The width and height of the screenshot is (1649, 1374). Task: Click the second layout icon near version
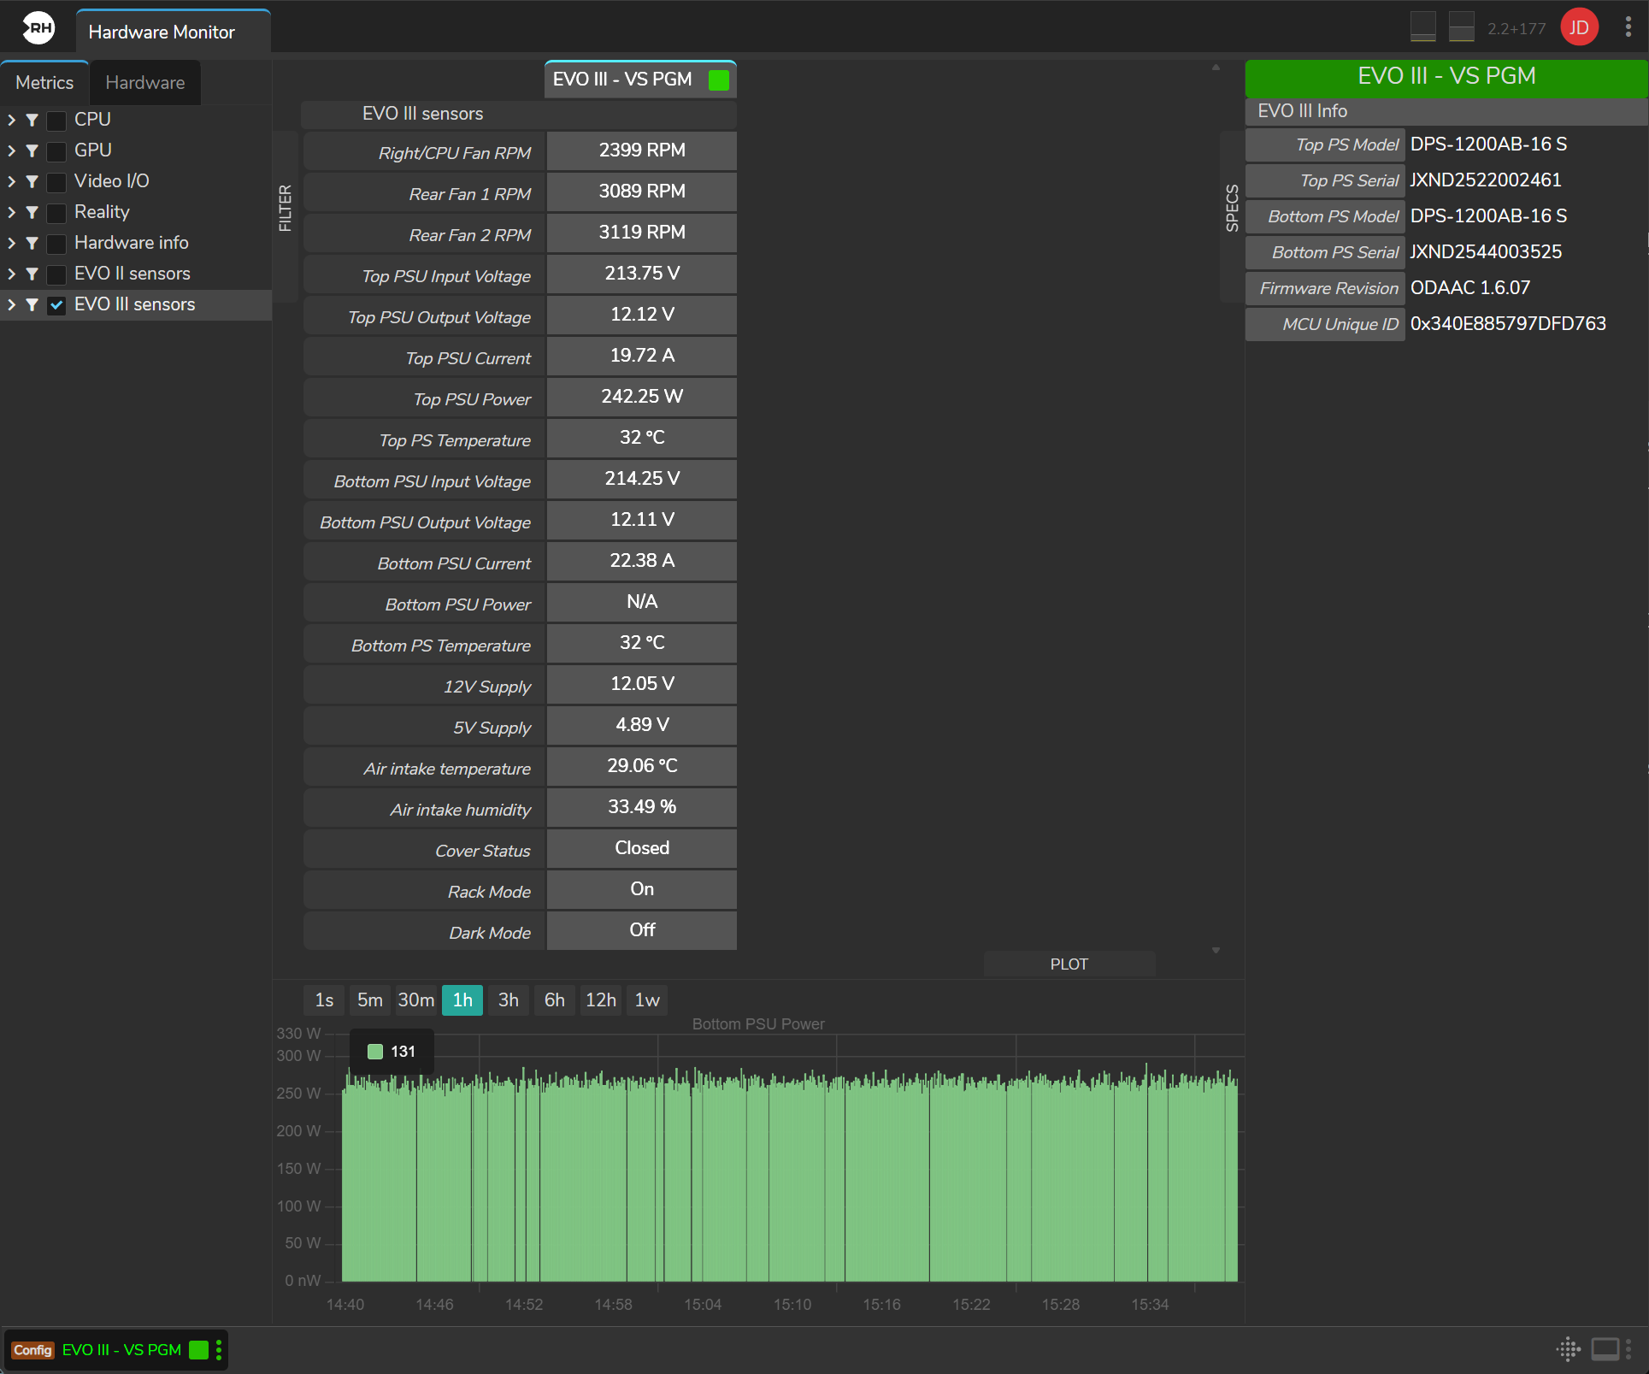[1462, 27]
